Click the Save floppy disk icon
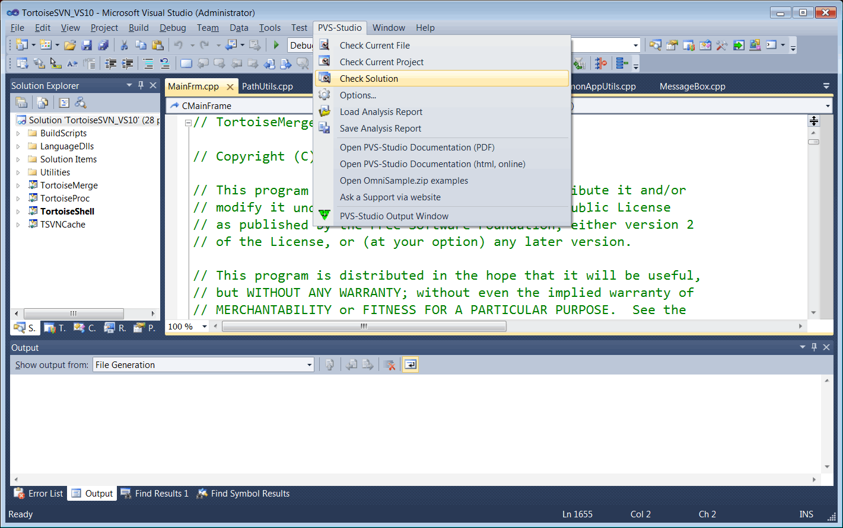Viewport: 843px width, 528px height. 87,45
